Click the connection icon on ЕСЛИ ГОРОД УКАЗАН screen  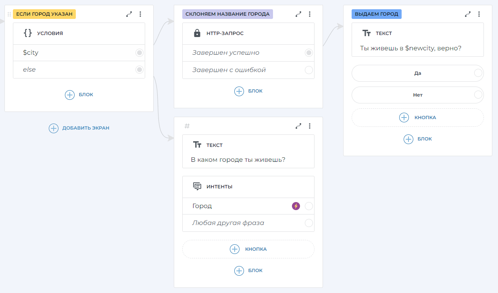click(129, 14)
